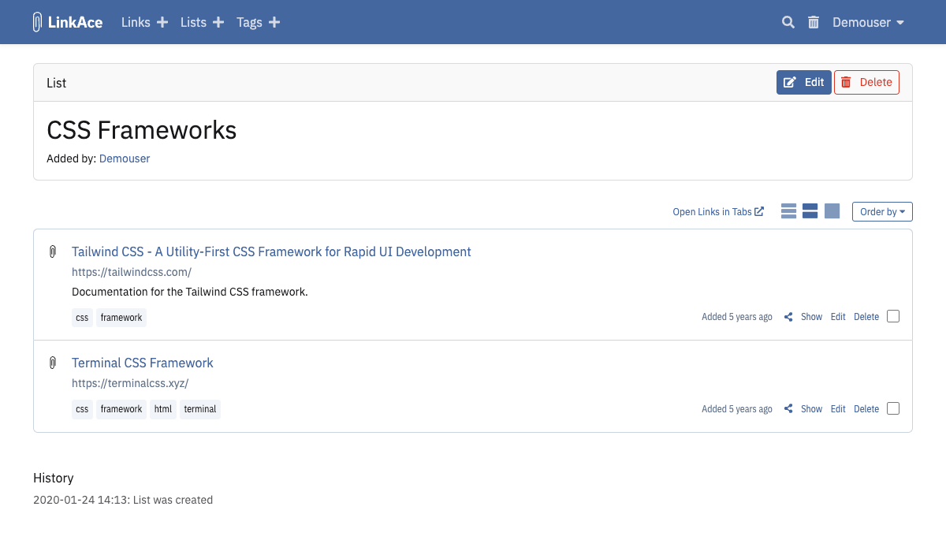Switch to the cards view icon
The image size is (946, 540).
(x=832, y=211)
